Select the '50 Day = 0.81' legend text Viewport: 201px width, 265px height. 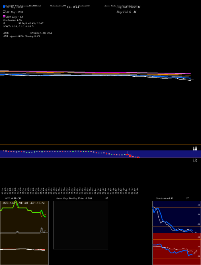point(15,12)
